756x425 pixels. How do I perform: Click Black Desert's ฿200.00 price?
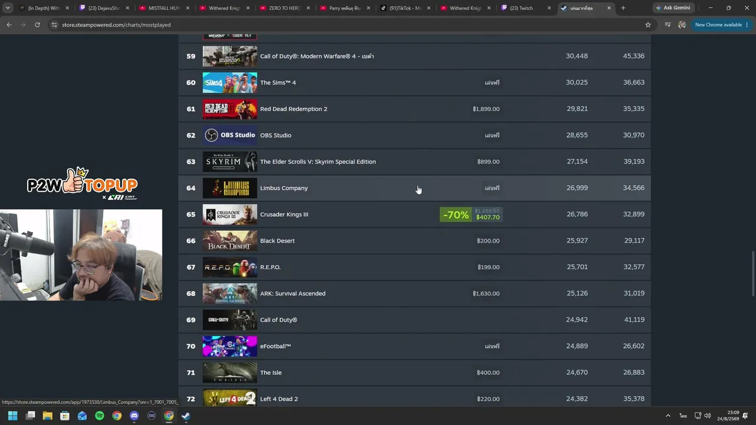tap(488, 241)
